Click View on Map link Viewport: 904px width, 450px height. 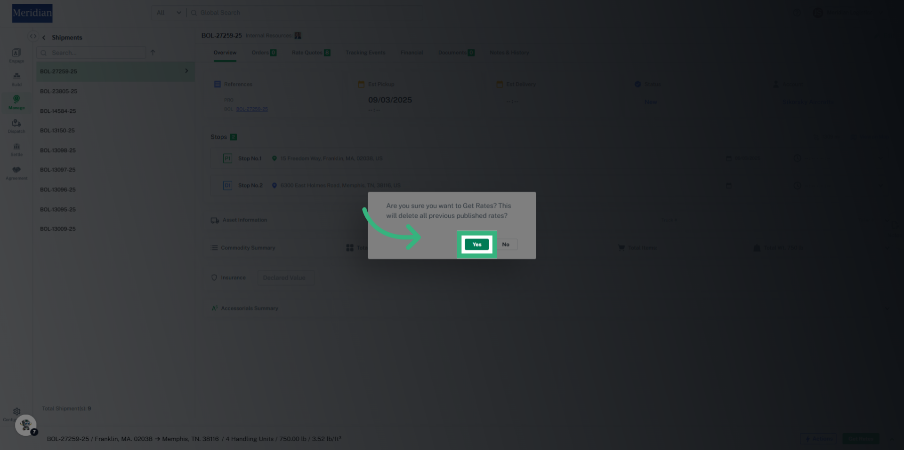point(871,137)
